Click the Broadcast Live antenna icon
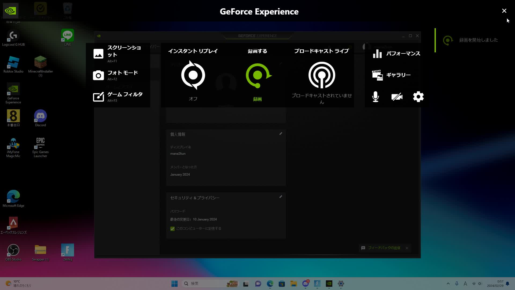Screen dimensions: 515x290 coord(322,75)
